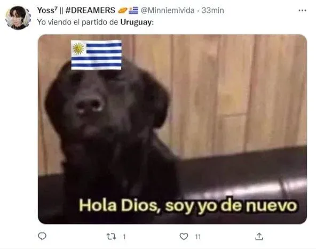
Task: Share the tweet with the upload icon
Action: 259,237
